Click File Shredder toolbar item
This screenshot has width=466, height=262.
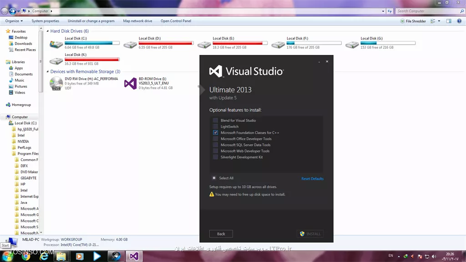[x=413, y=21]
